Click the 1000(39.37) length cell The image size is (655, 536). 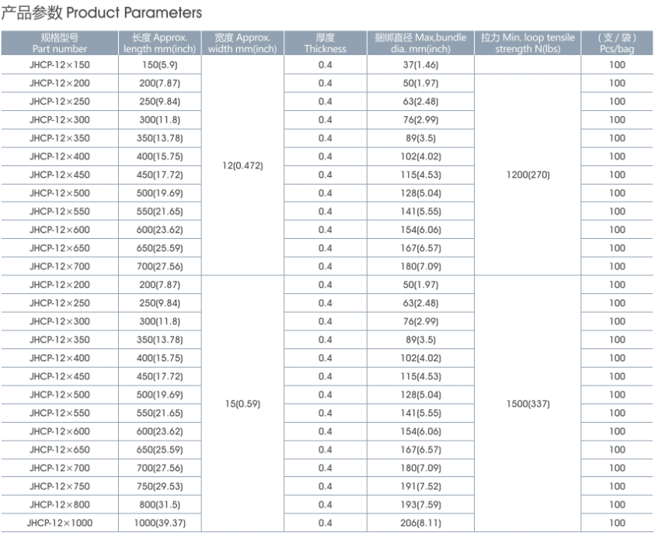tap(159, 523)
